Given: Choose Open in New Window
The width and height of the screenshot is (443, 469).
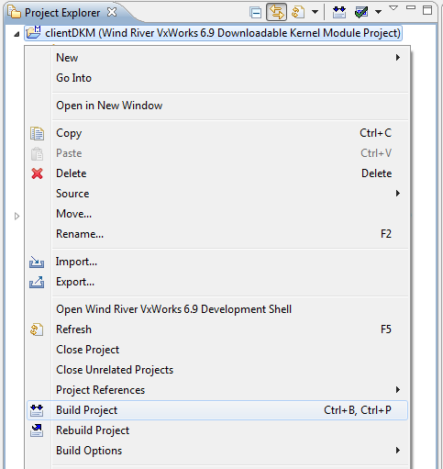Looking at the screenshot, I should (217, 106).
